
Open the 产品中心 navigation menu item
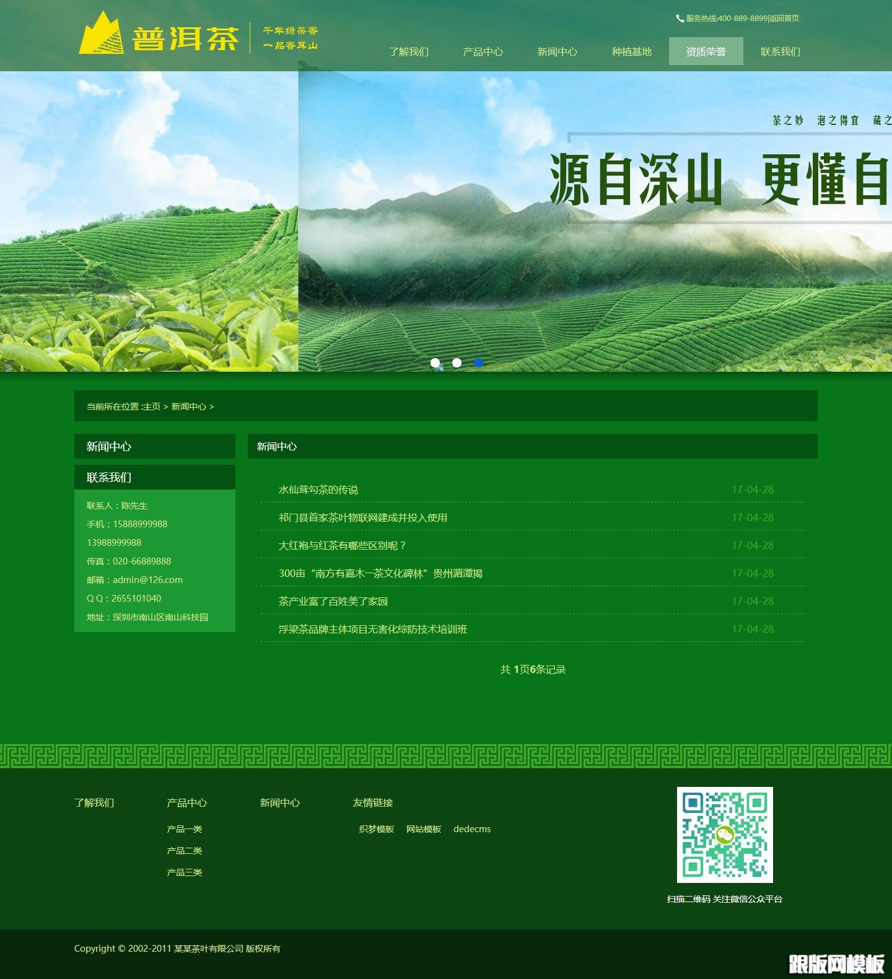coord(483,51)
